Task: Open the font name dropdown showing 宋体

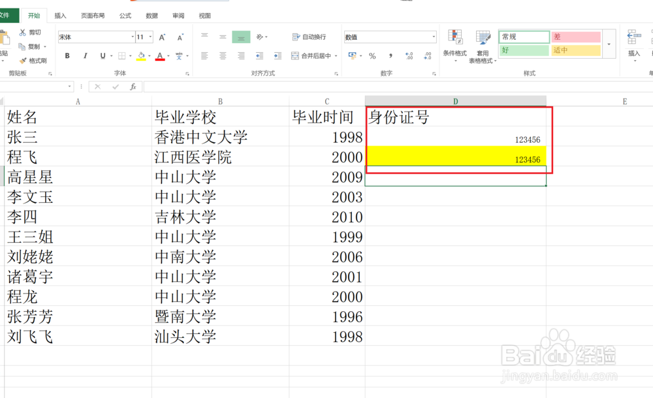Action: [x=133, y=37]
